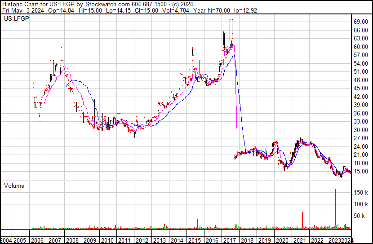Click the 69.00 price axis label
The width and height of the screenshot is (373, 244).
point(361,22)
